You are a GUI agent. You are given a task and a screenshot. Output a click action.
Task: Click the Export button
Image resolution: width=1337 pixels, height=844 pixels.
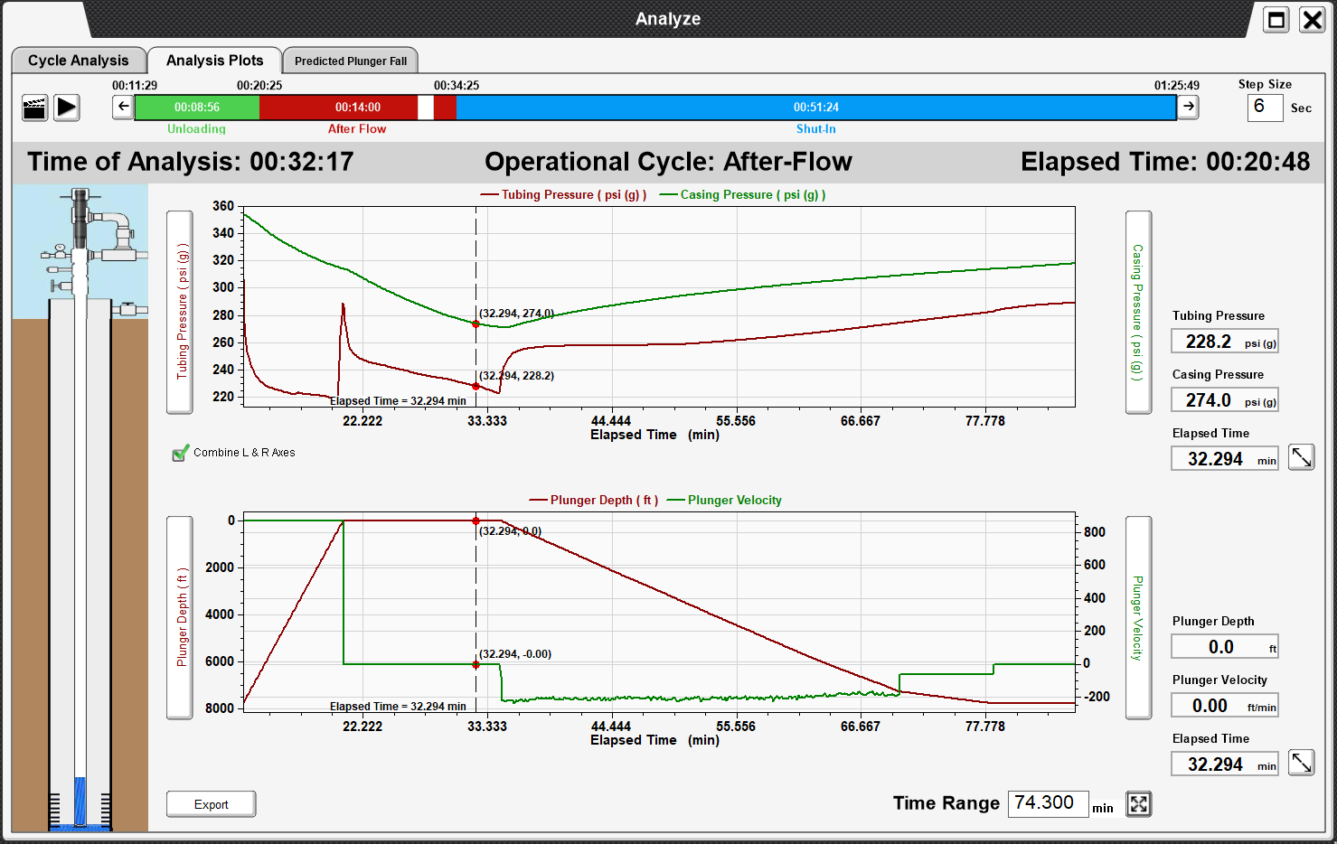click(212, 804)
